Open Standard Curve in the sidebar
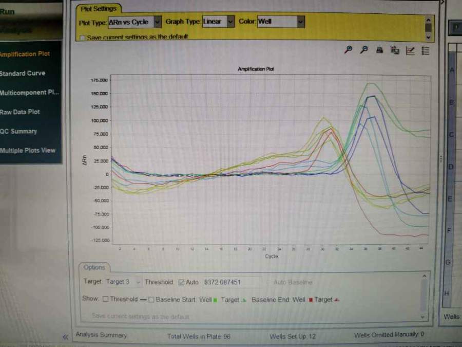The image size is (462, 347). (x=23, y=74)
